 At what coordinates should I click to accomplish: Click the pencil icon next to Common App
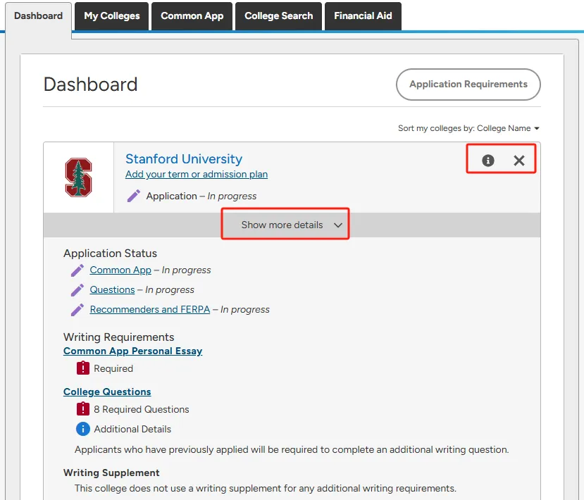coord(77,270)
